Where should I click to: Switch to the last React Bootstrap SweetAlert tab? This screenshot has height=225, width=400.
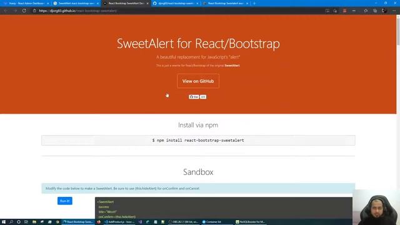[226, 3]
